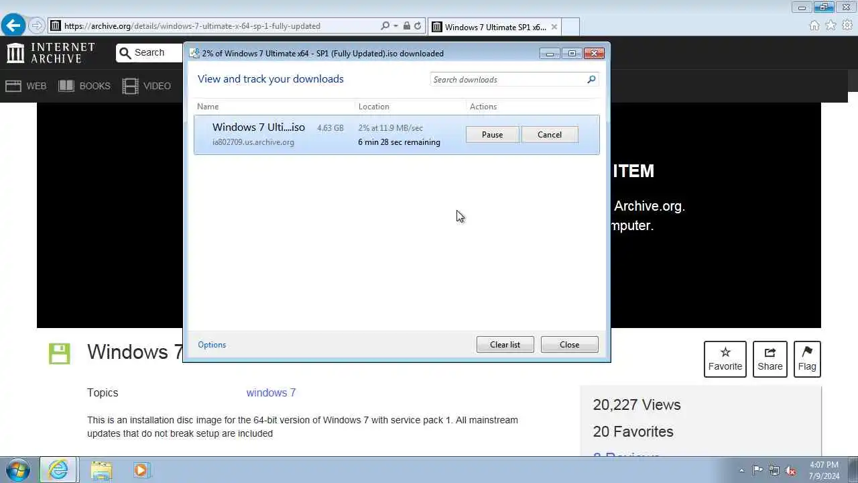
Task: Select the Windows 7 Ulti....iso download entry
Action: [396, 135]
